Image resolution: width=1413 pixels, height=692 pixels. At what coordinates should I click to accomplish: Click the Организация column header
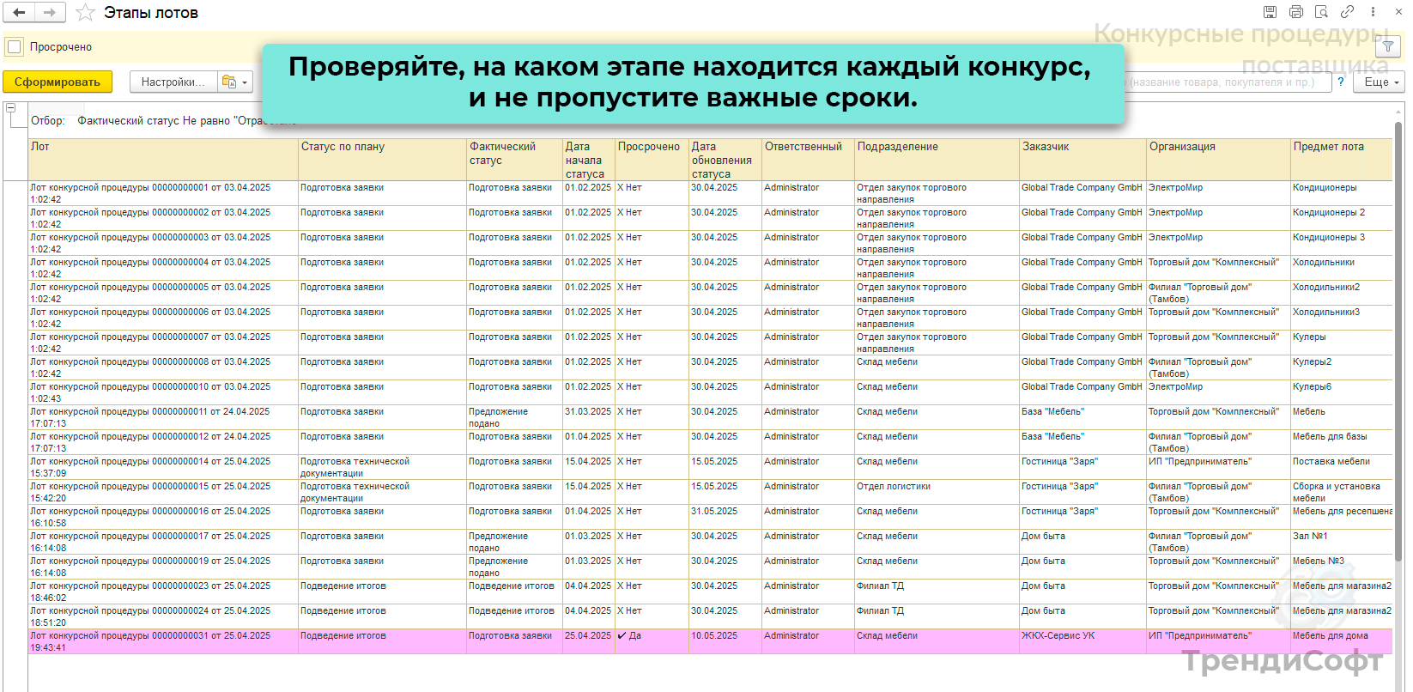pos(1218,160)
